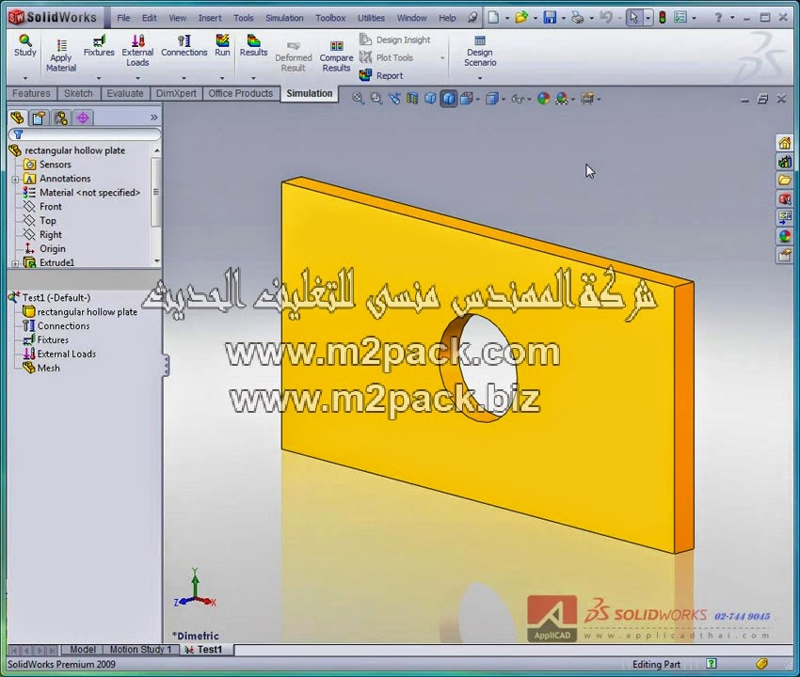Click the Compare Results icon
The height and width of the screenshot is (677, 800).
click(x=336, y=56)
